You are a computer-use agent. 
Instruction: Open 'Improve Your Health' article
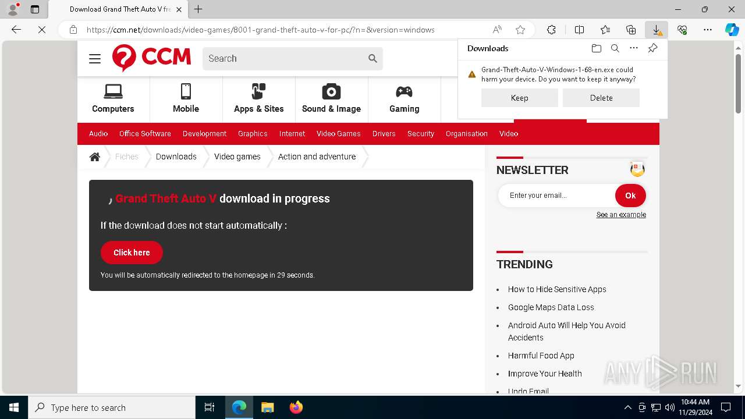(x=545, y=374)
